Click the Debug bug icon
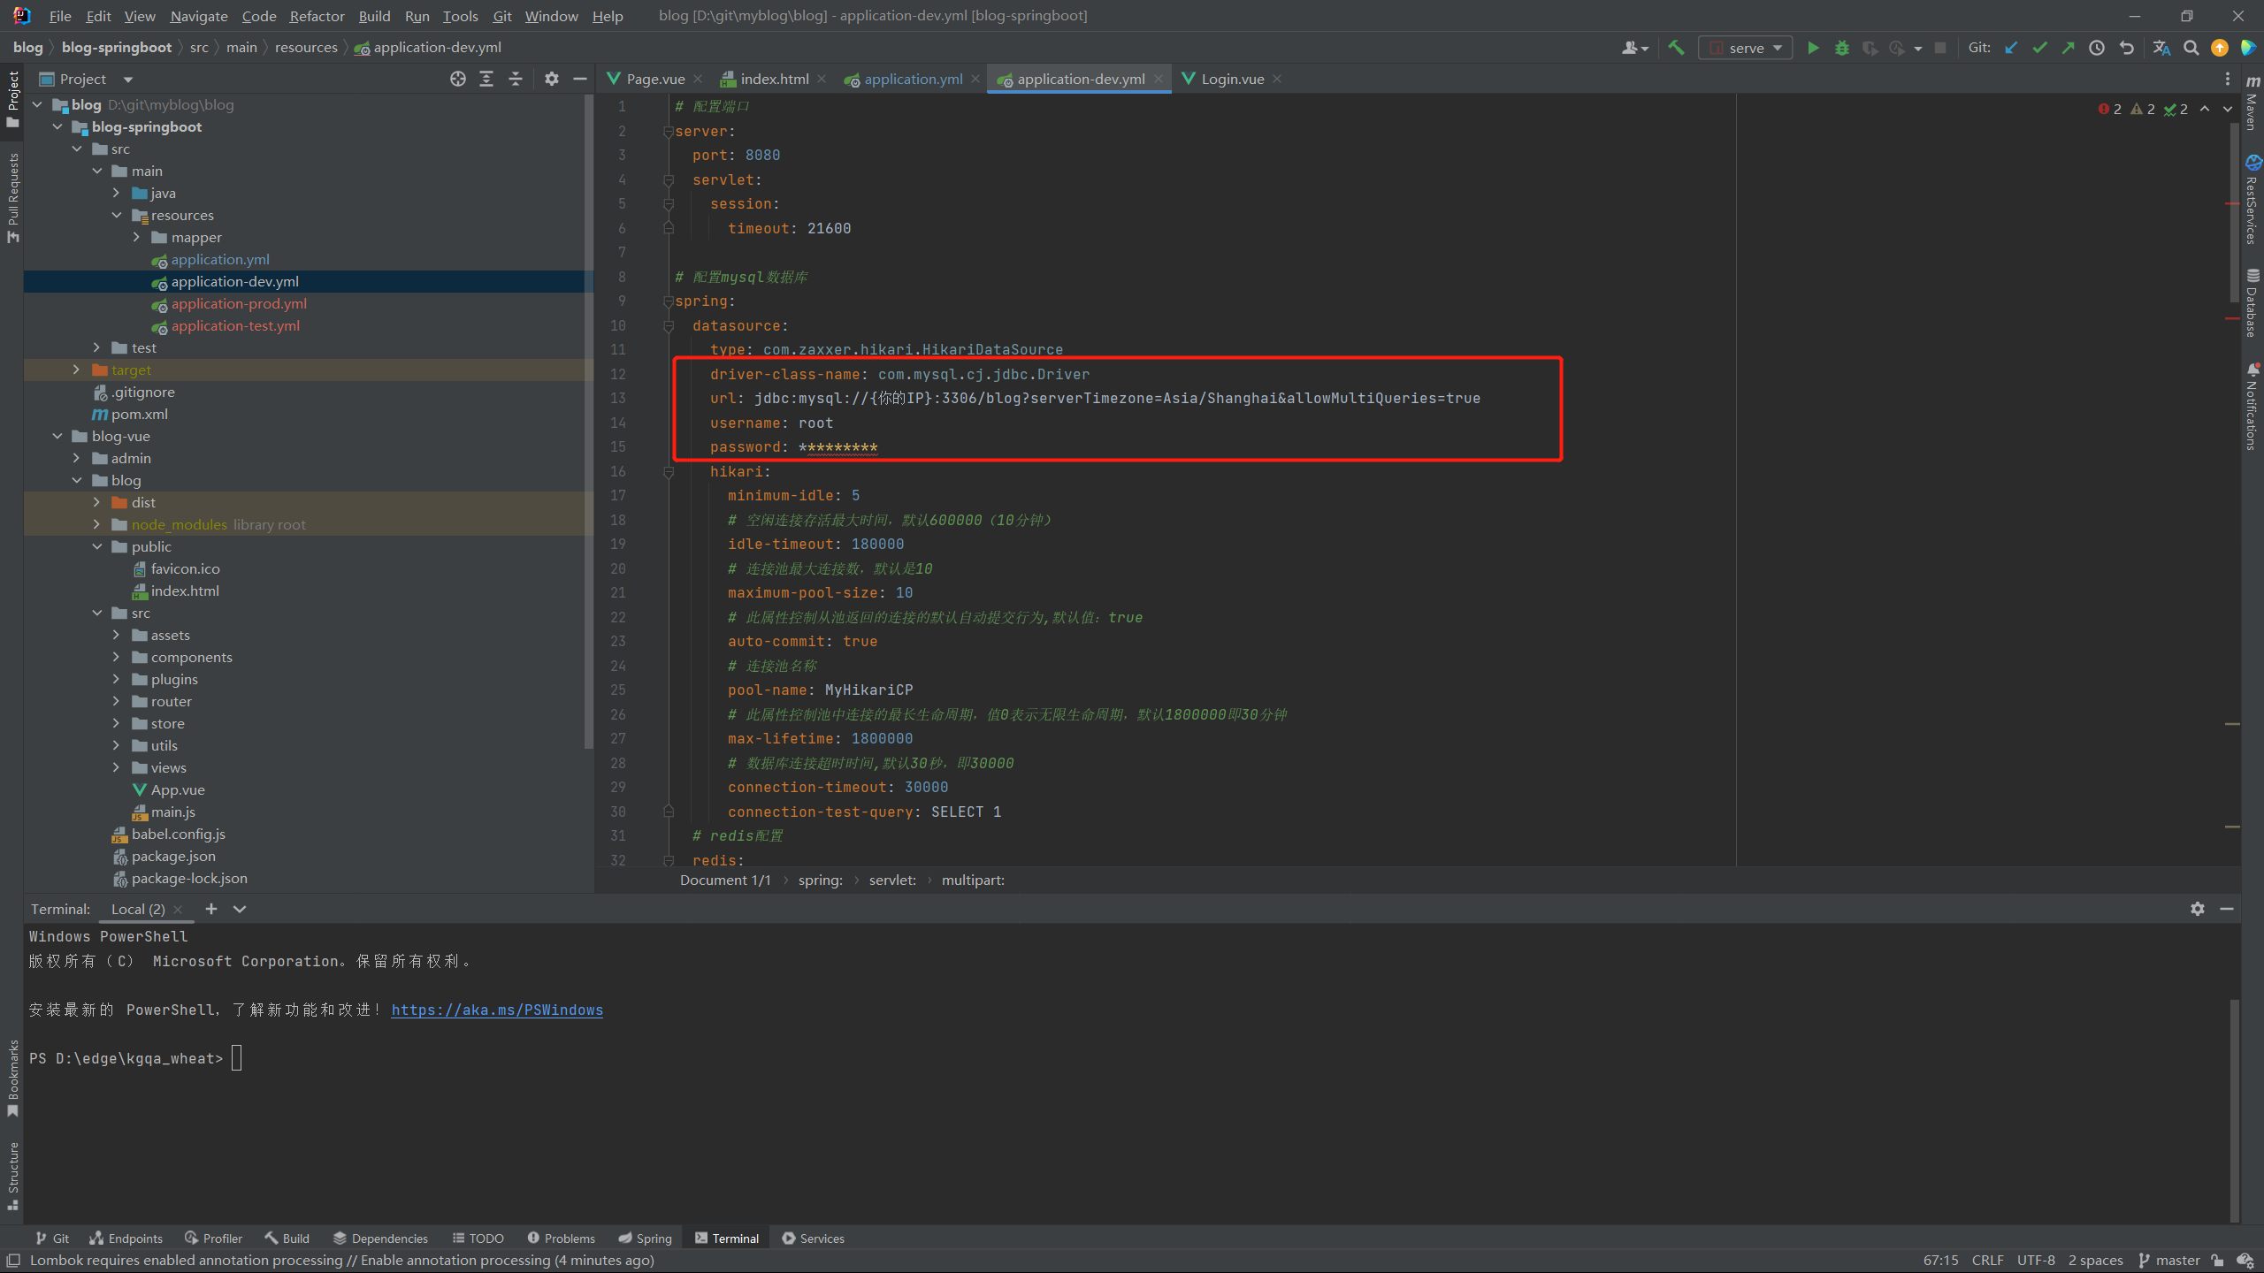The height and width of the screenshot is (1273, 2264). click(1841, 48)
